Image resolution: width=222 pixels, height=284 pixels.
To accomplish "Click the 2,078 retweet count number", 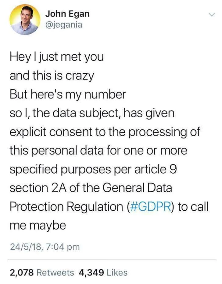I will [x=22, y=272].
